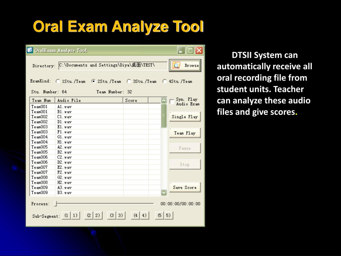Click the Browse button with folder icon
This screenshot has height=256, width=341.
185,66
